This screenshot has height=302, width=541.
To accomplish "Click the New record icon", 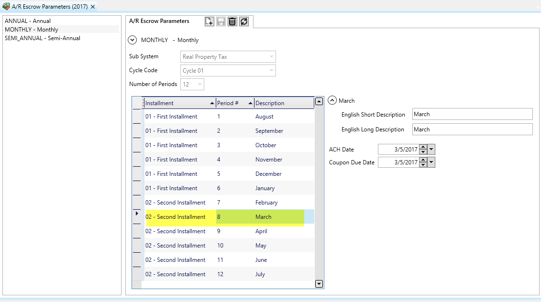I will coord(209,22).
